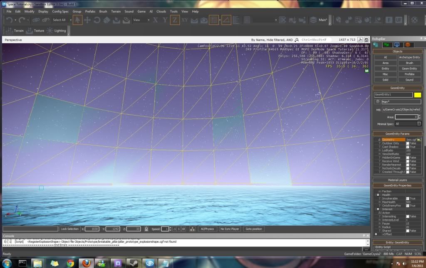Open the Layers stack icon beside Main*
The image size is (426, 268).
coord(313,20)
